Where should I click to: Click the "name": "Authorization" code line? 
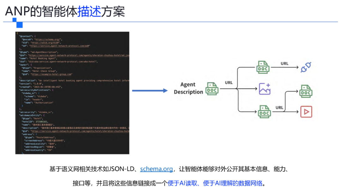click(x=39, y=103)
